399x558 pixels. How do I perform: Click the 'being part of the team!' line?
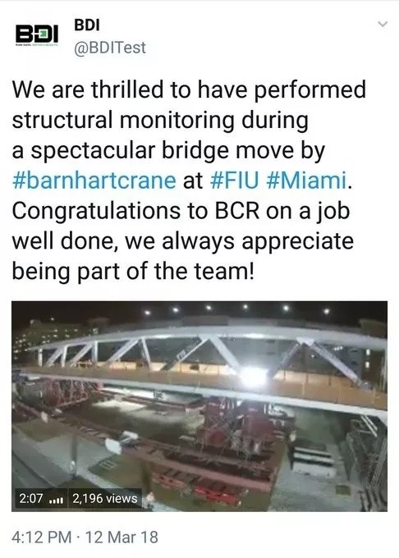point(134,272)
